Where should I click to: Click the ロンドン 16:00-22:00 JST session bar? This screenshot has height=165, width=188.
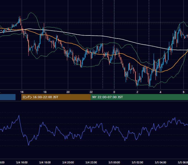tap(56, 97)
